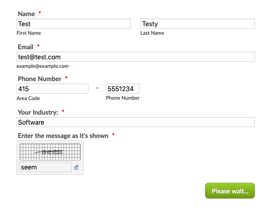
Task: Click the 'Your Industry:' label
Action: (x=38, y=112)
